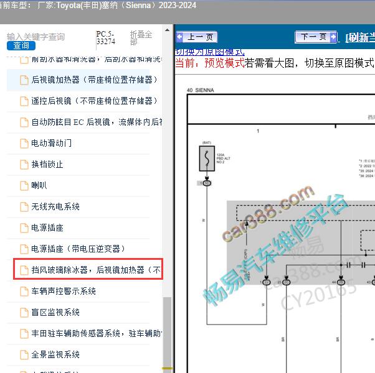The width and height of the screenshot is (375, 373).
Task: Click the 当前：预览模式 status text
Action: (x=210, y=63)
